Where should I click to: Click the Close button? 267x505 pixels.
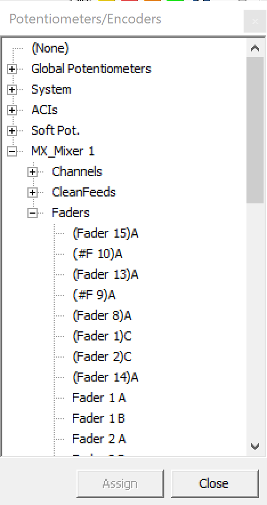215,483
